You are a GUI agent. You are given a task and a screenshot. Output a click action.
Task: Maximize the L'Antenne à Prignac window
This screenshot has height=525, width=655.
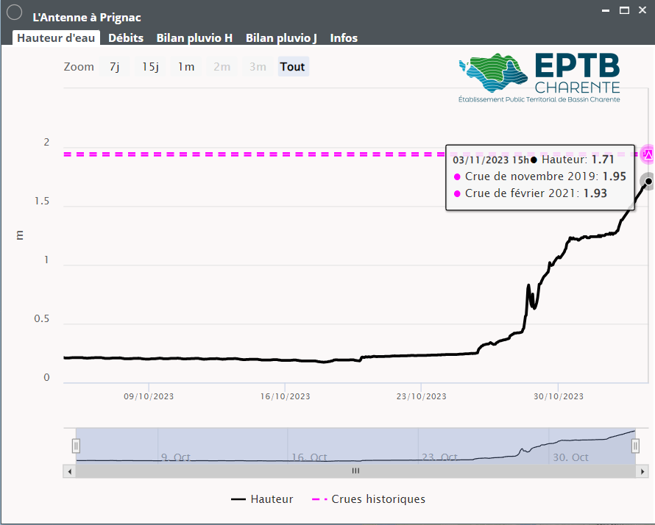624,10
